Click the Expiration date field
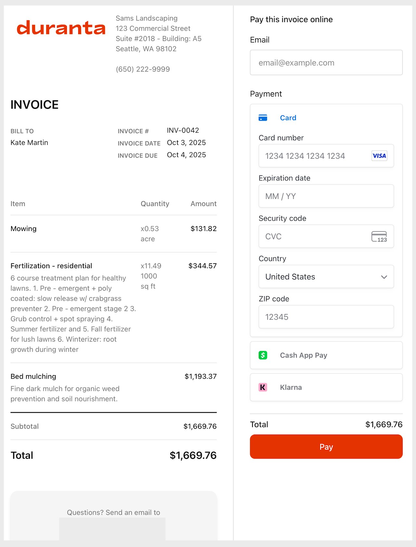 click(x=326, y=196)
